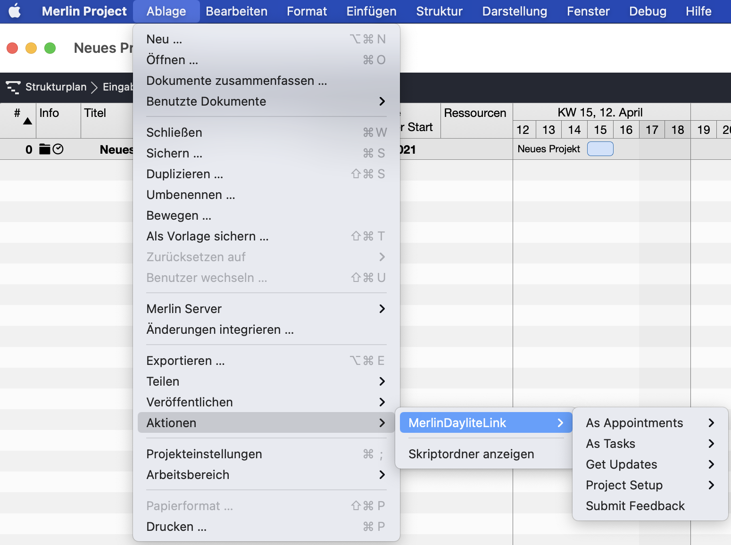This screenshot has height=545, width=731.
Task: Click the Apple menu icon
Action: pos(15,11)
